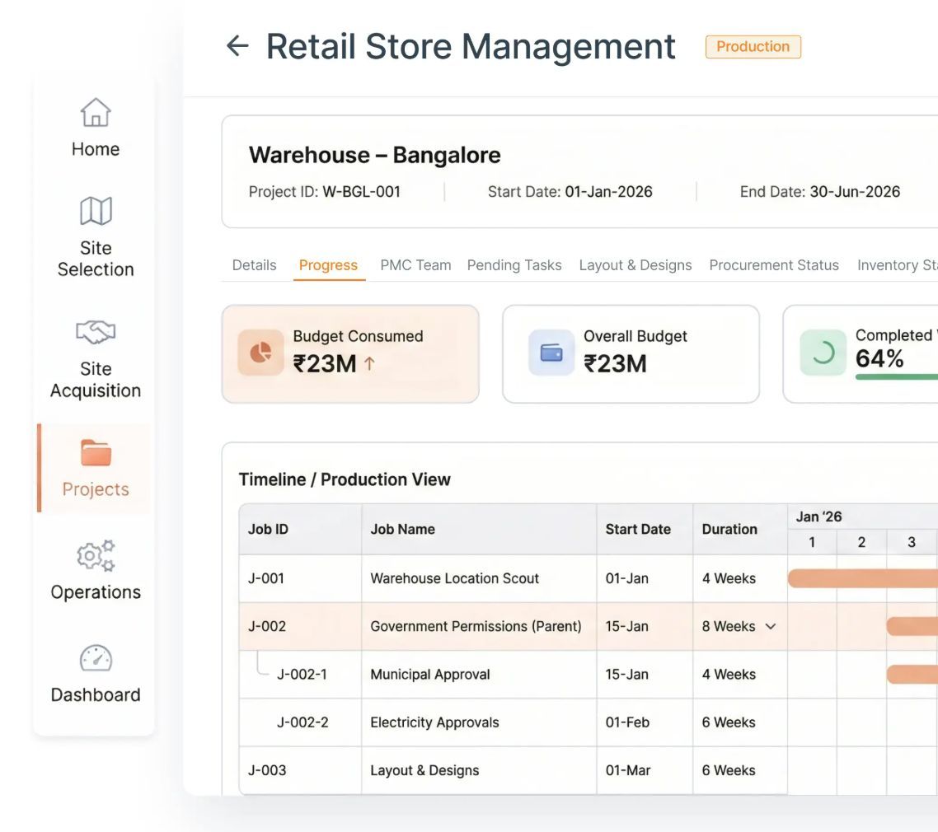Click the Project ID W-BGL-001 text
This screenshot has width=938, height=832.
click(324, 192)
